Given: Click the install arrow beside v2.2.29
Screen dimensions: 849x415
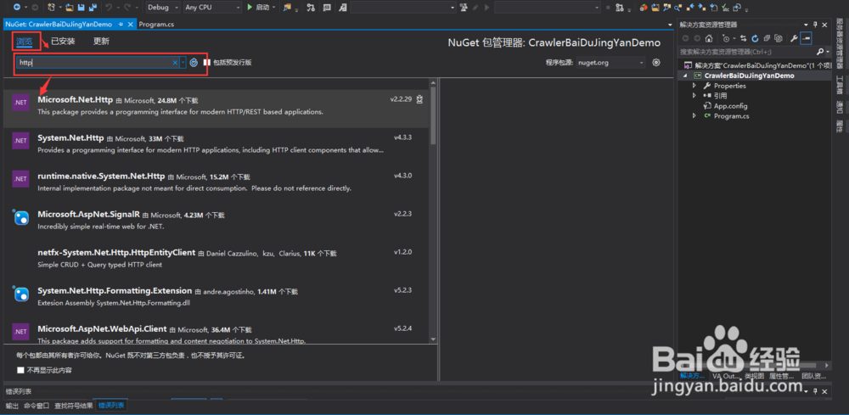Looking at the screenshot, I should [x=419, y=99].
